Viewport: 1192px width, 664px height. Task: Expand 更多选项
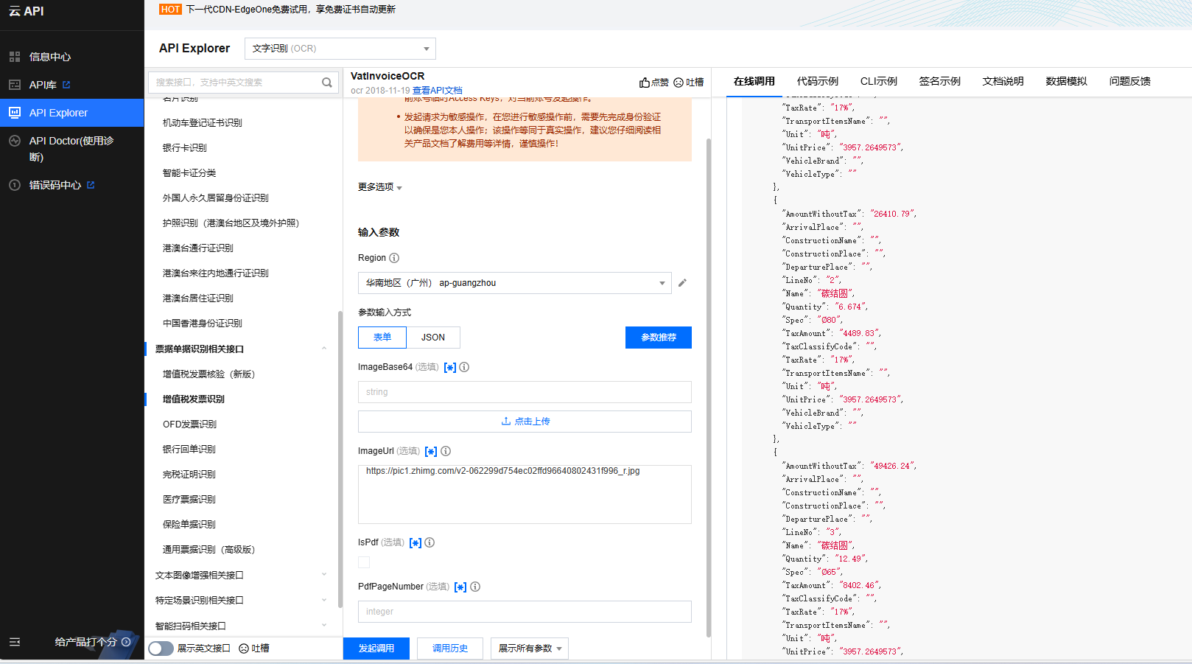(380, 187)
